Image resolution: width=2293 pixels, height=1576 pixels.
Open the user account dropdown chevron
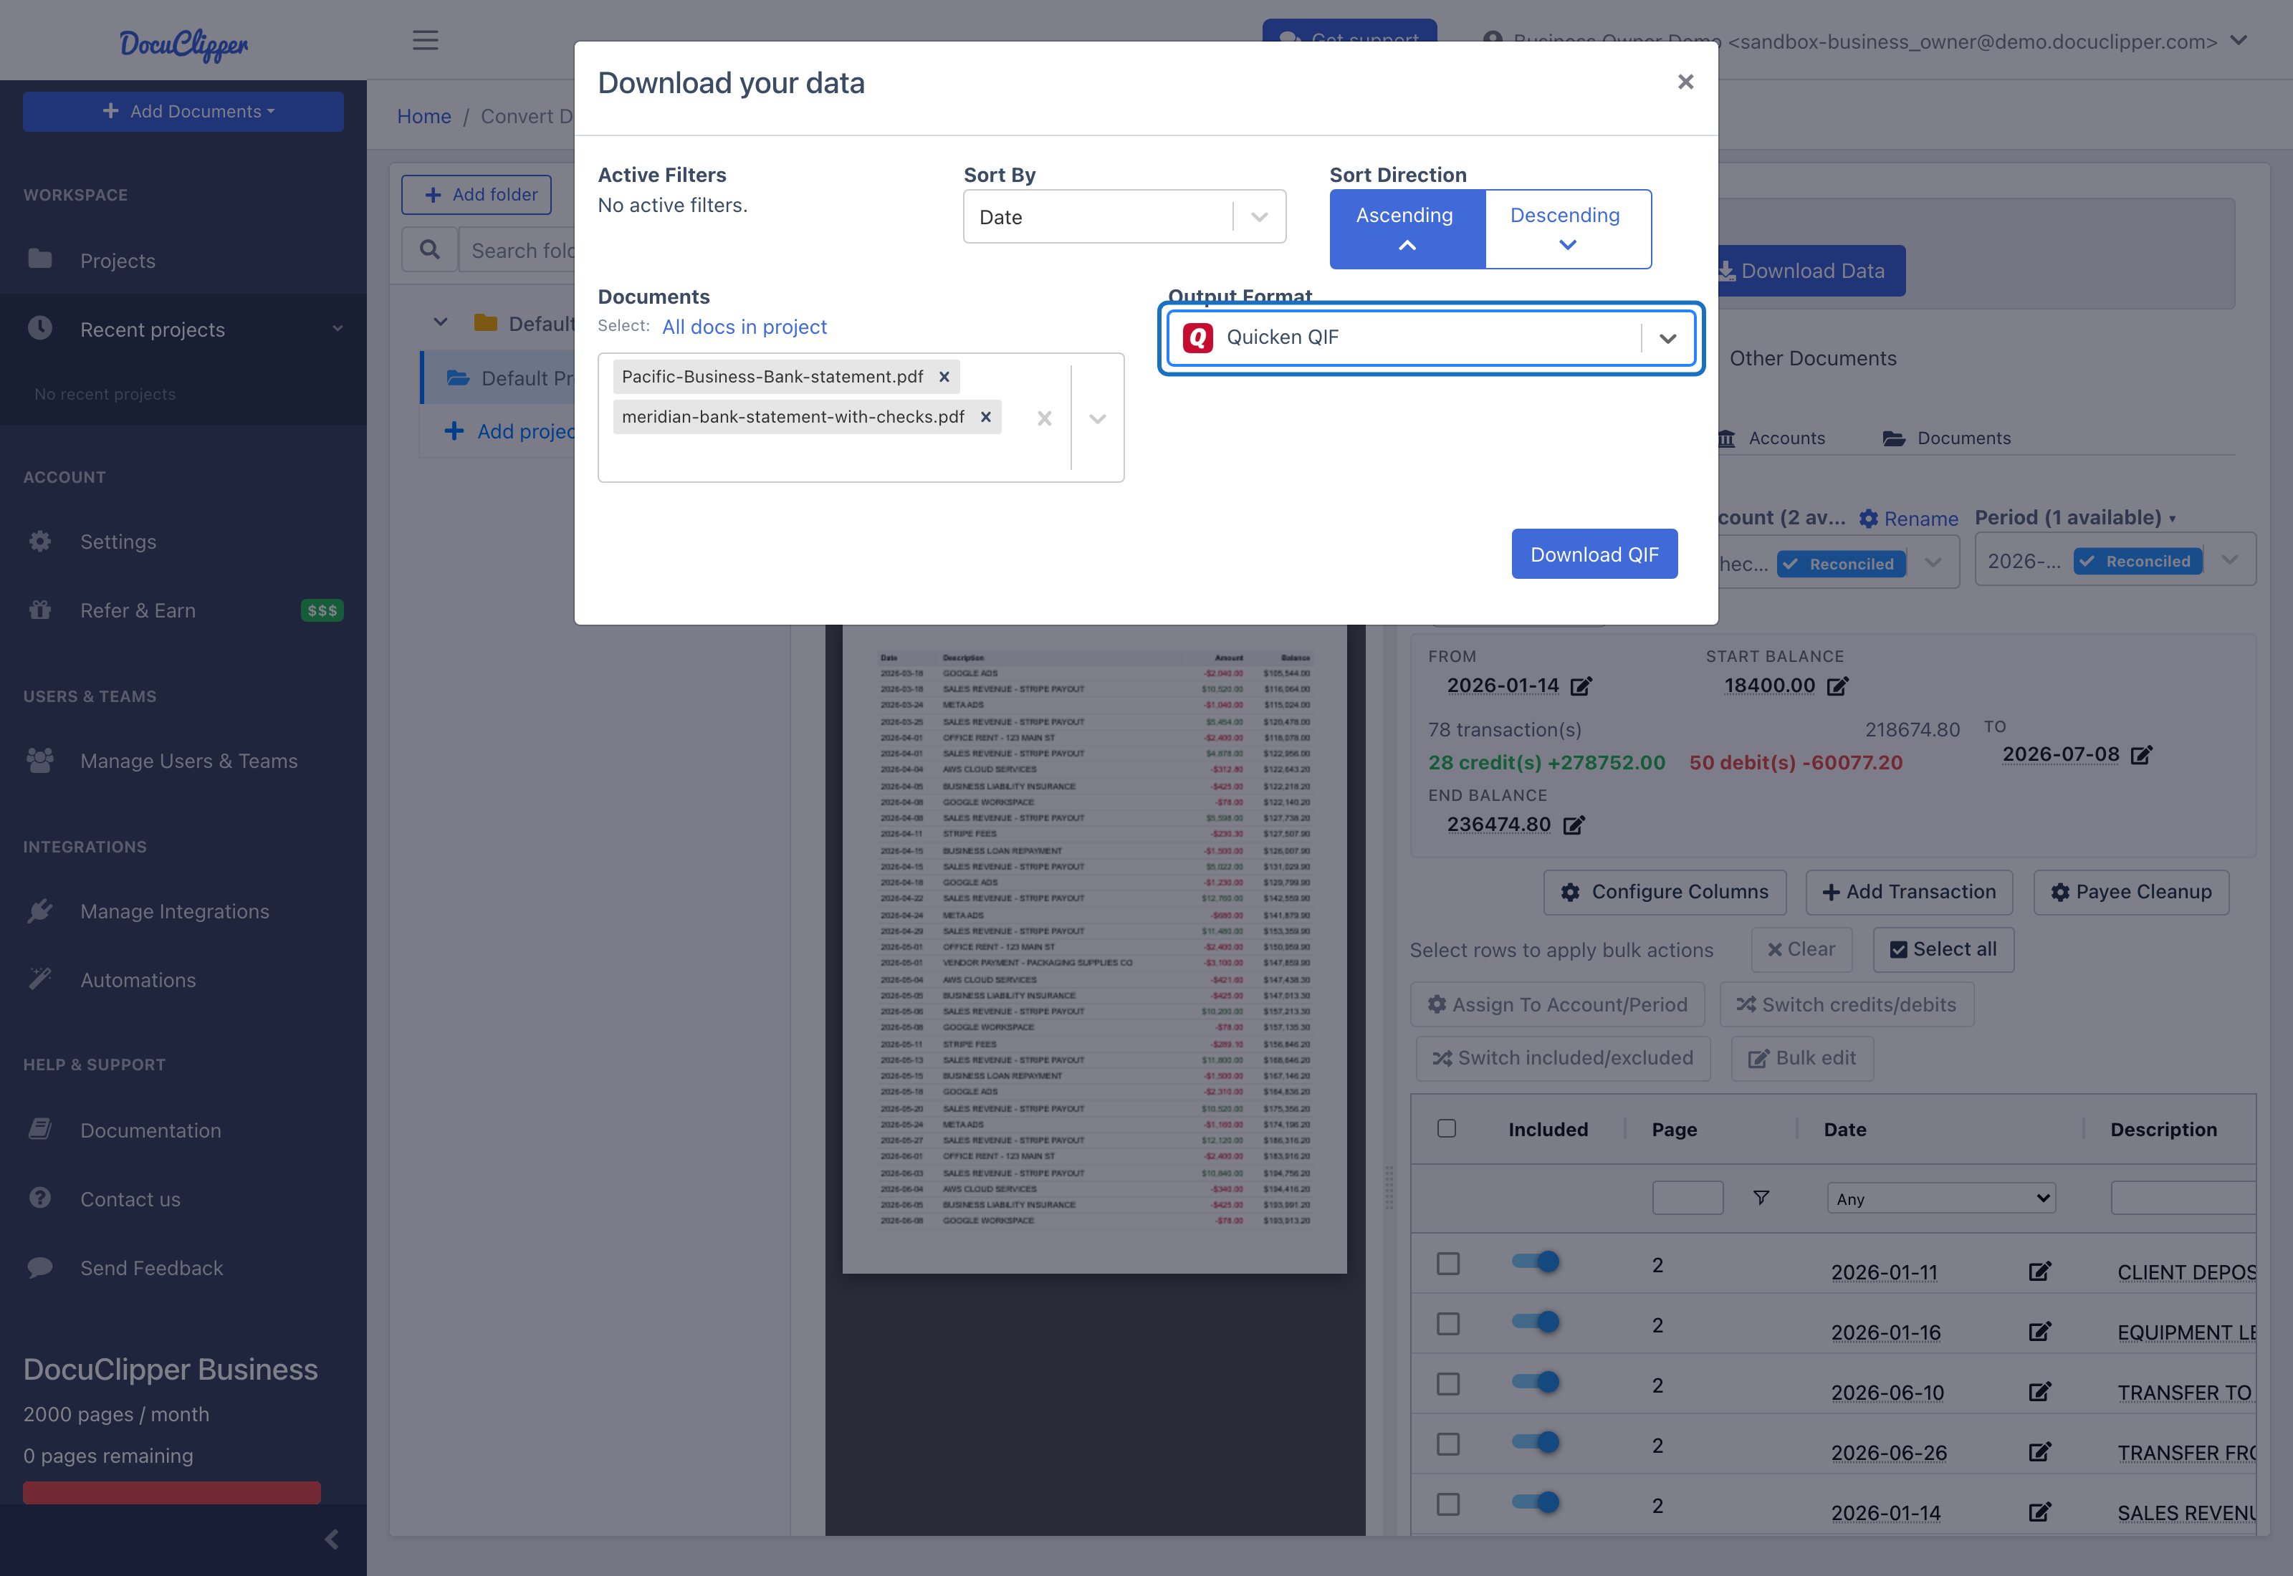point(2239,41)
